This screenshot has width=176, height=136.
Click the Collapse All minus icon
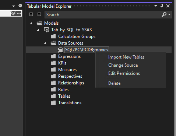tap(39, 14)
